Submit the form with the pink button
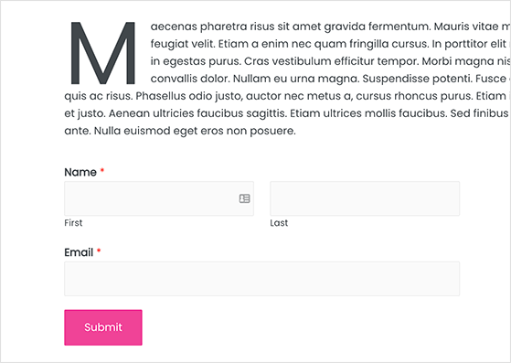Viewport: 511px width, 363px height. click(x=103, y=327)
